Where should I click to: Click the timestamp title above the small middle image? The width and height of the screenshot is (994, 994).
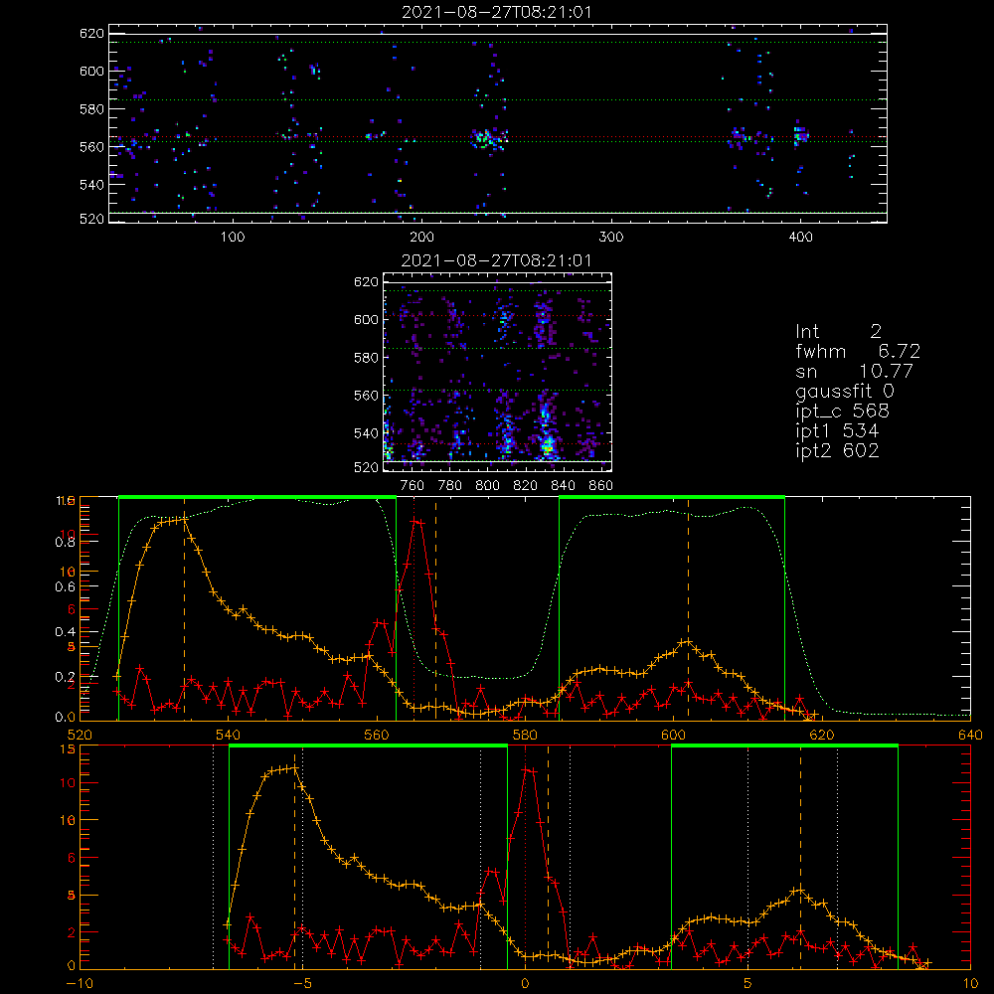(x=496, y=260)
